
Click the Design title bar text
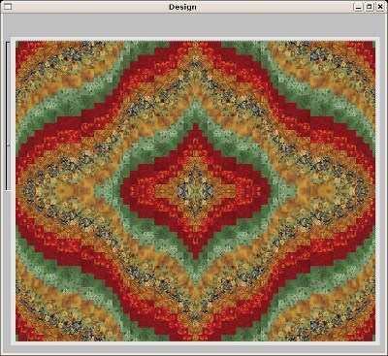pyautogui.click(x=182, y=7)
